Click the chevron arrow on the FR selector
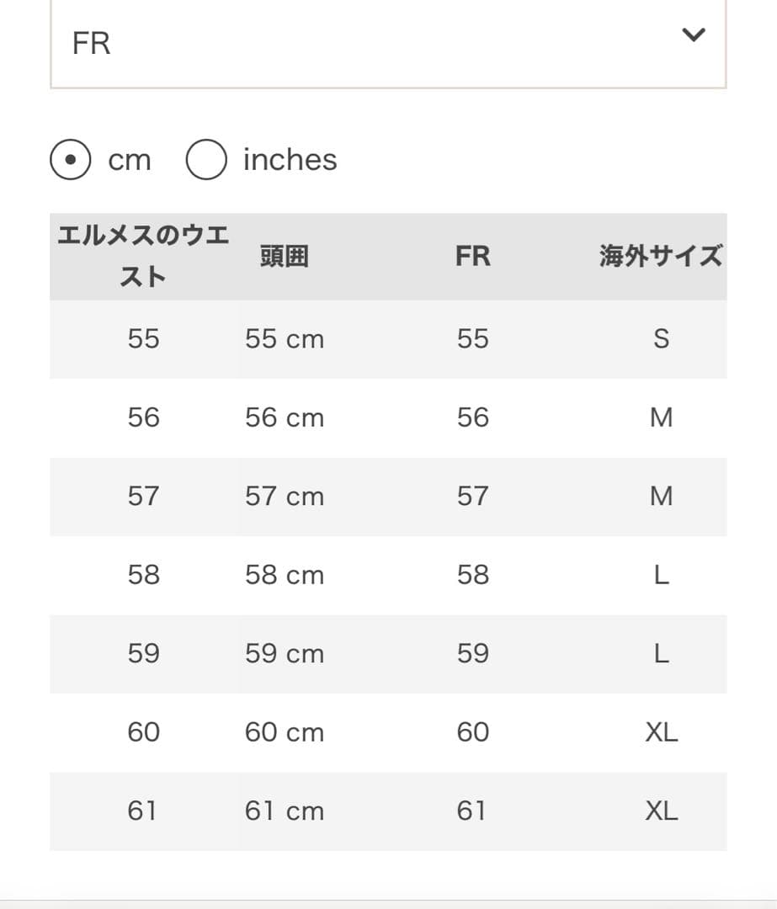 click(x=693, y=35)
